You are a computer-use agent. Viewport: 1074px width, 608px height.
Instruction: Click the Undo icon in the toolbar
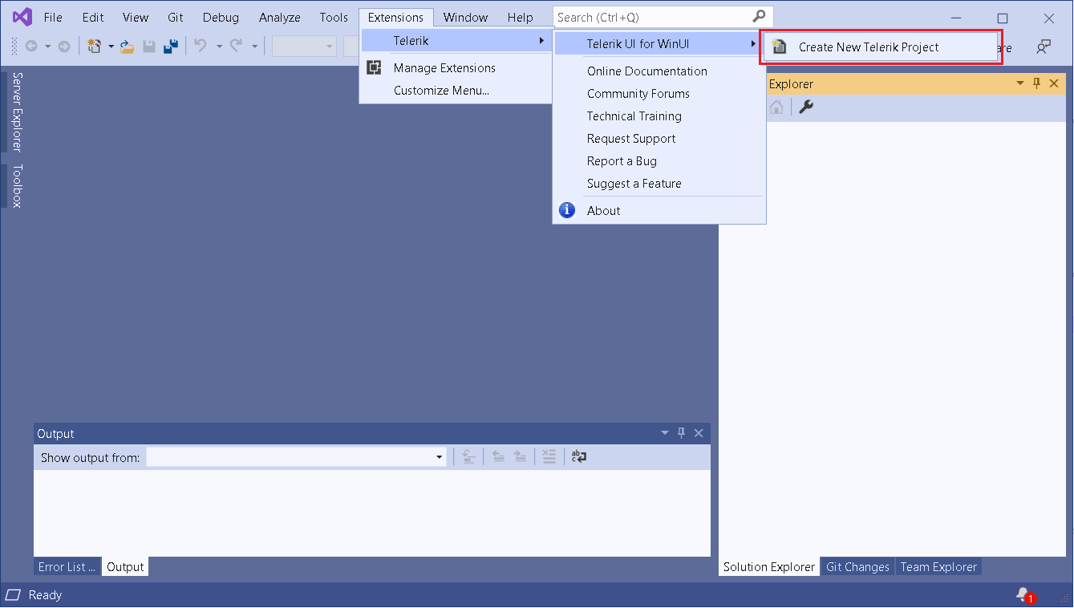click(200, 46)
